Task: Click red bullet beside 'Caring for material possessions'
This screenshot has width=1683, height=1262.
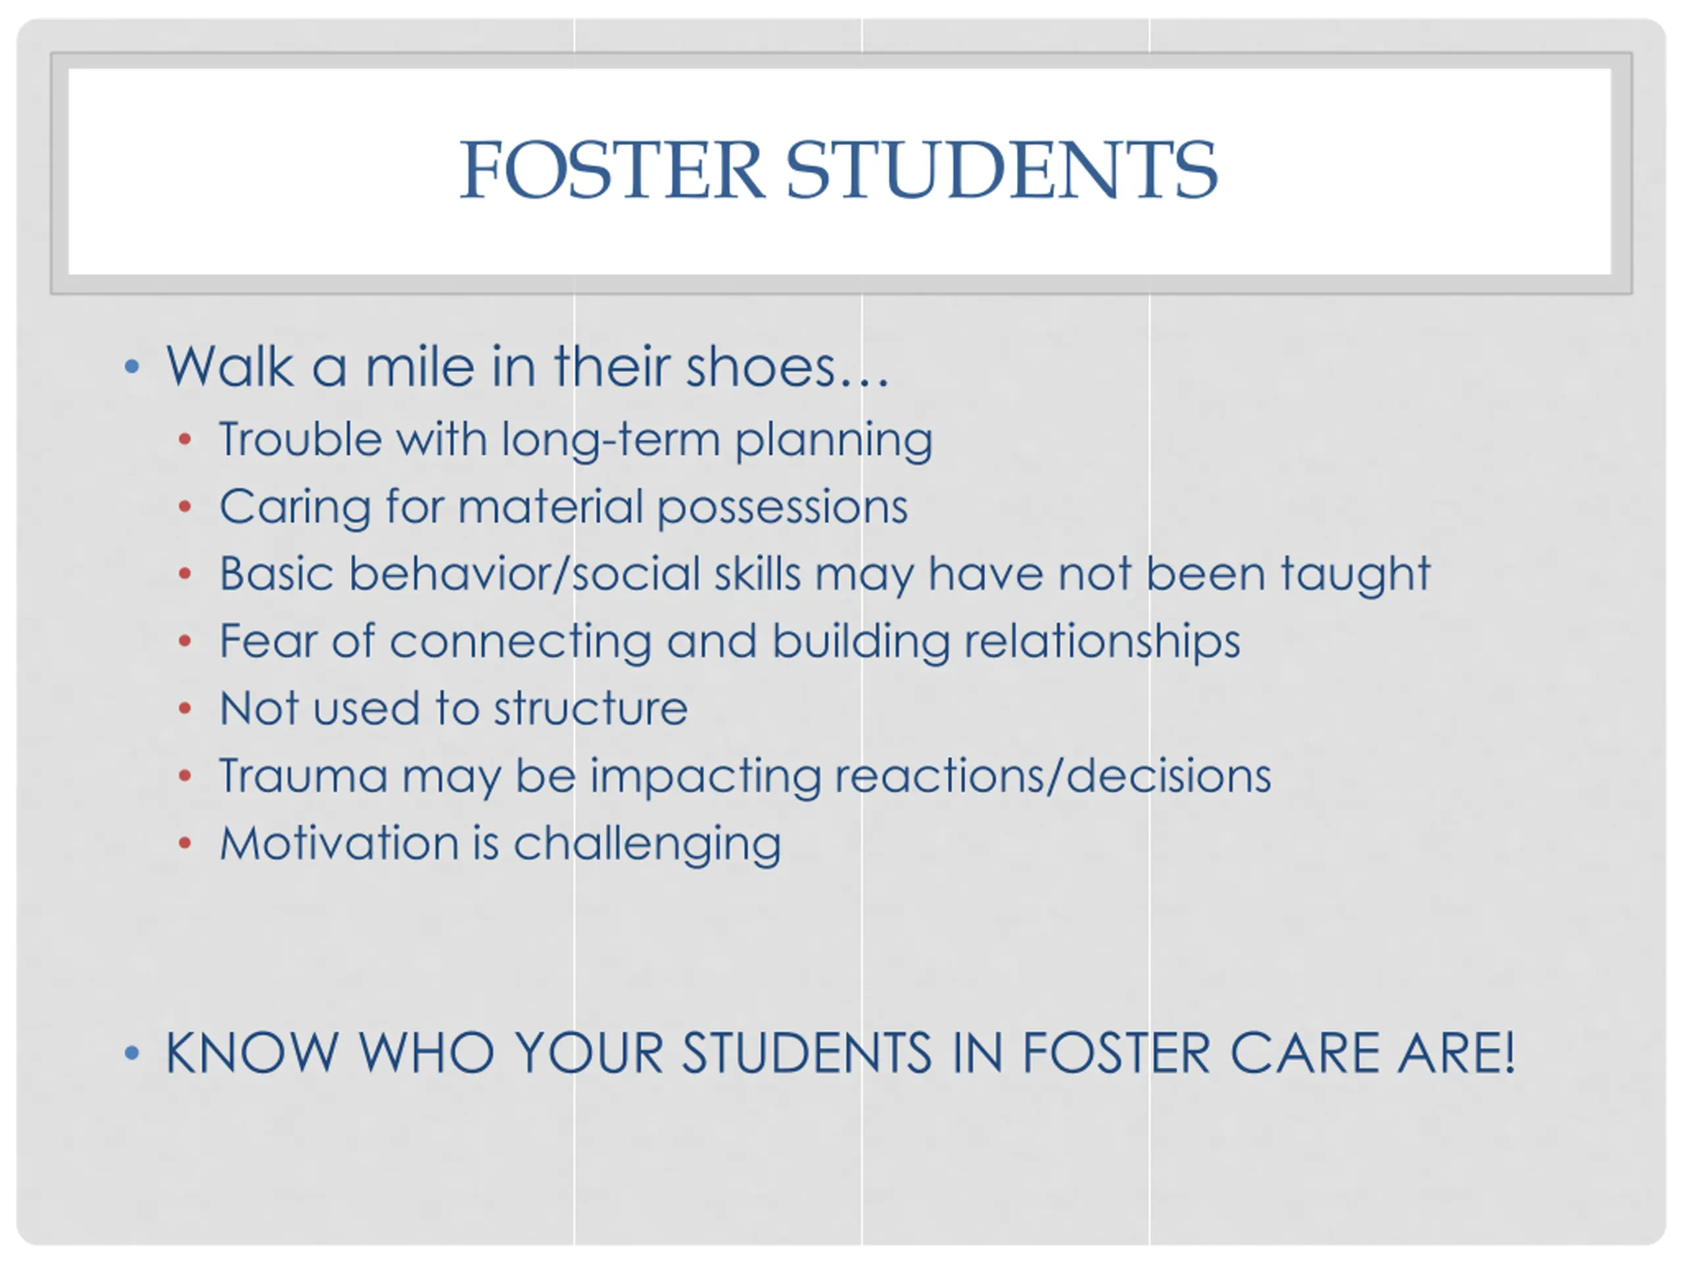Action: [x=184, y=507]
